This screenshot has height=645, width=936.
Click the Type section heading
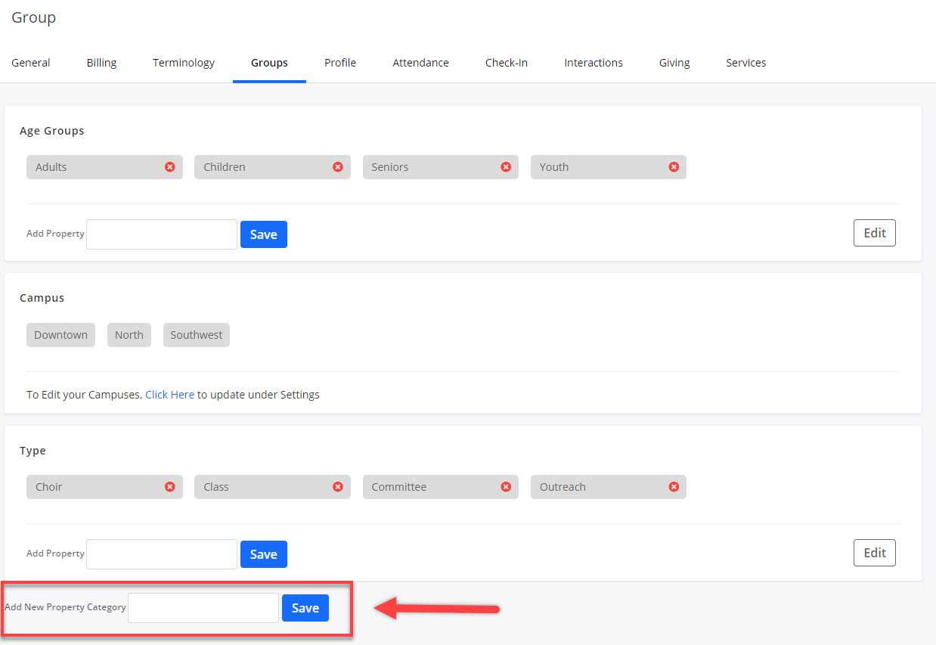[x=33, y=451]
